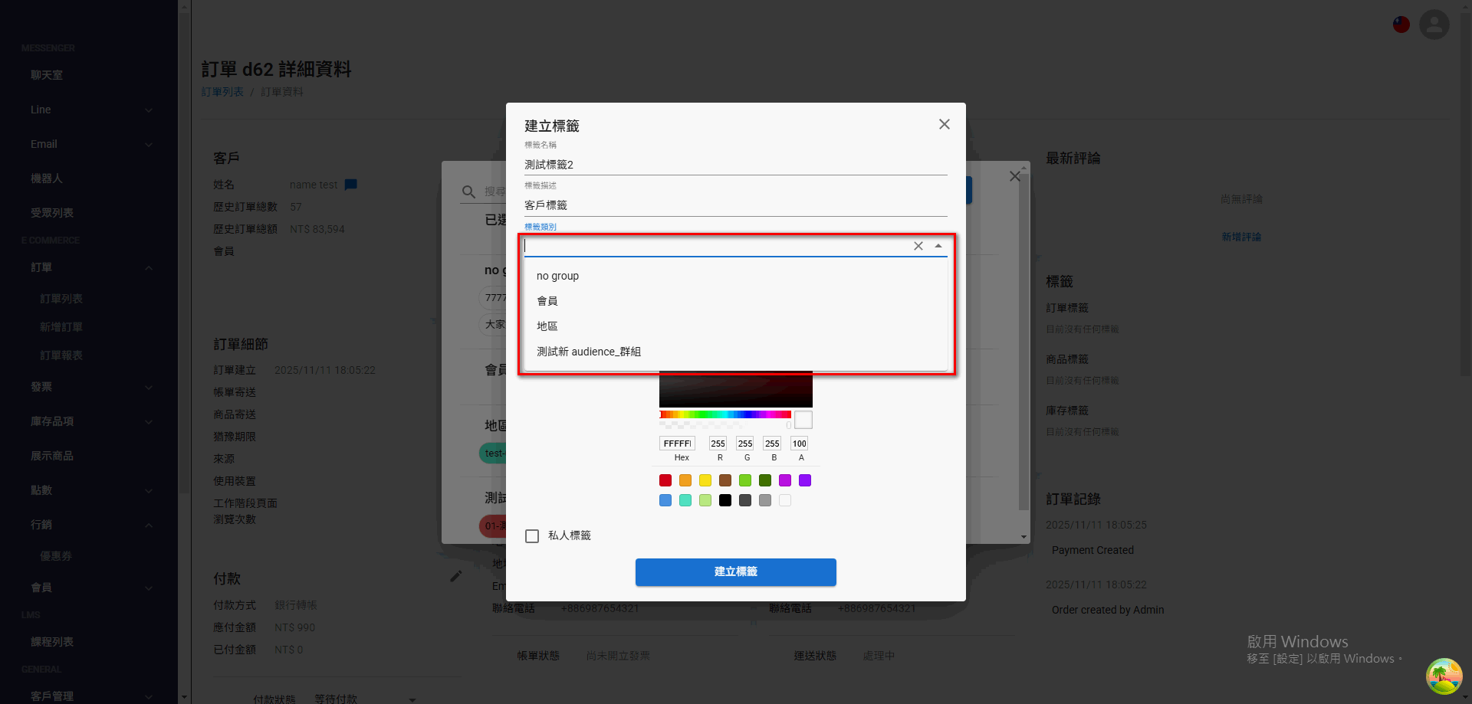The height and width of the screenshot is (704, 1472).
Task: Pick the black preset color swatch
Action: (x=725, y=500)
